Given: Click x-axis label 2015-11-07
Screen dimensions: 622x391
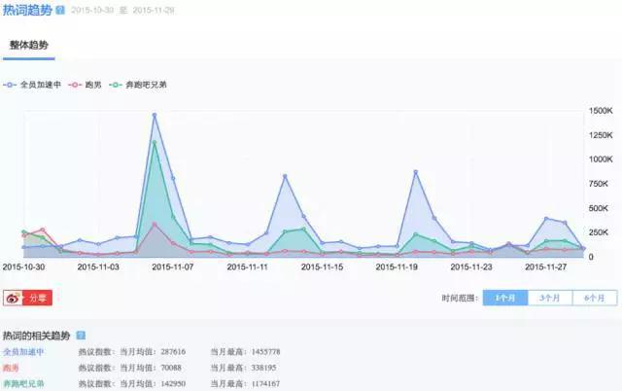Looking at the screenshot, I should point(173,267).
